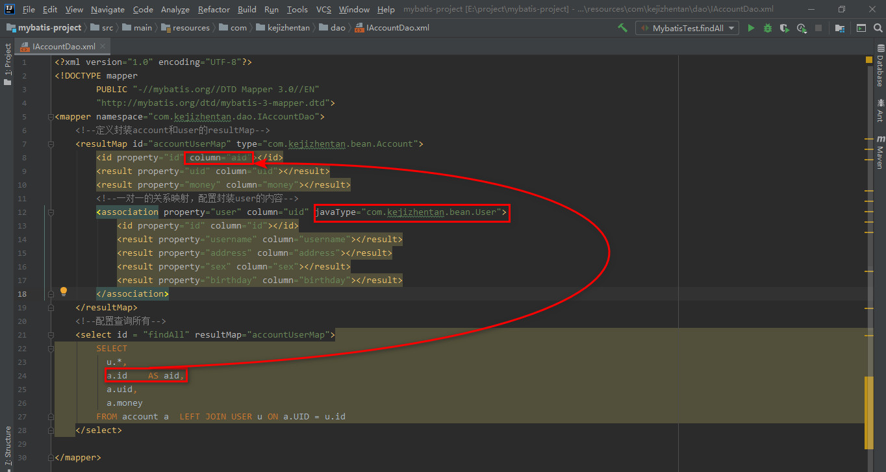Screen dimensions: 886x472
Task: Click the Search Everywhere magnifier
Action: (878, 28)
